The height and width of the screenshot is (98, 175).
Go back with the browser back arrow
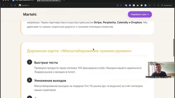tap(4, 5)
